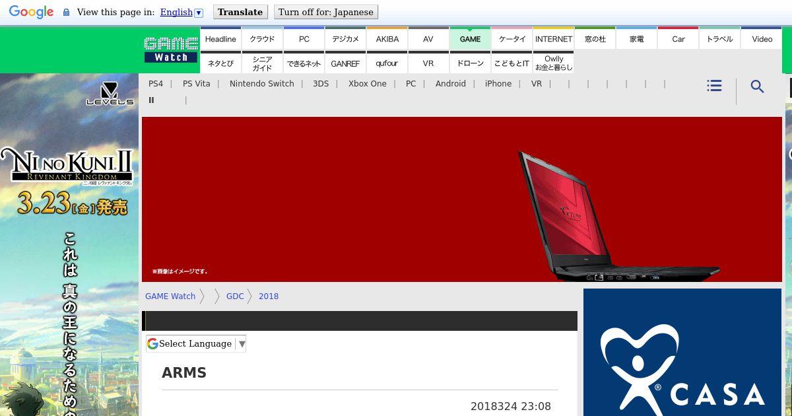The height and width of the screenshot is (416, 792).
Task: Click the Translate button
Action: (240, 12)
